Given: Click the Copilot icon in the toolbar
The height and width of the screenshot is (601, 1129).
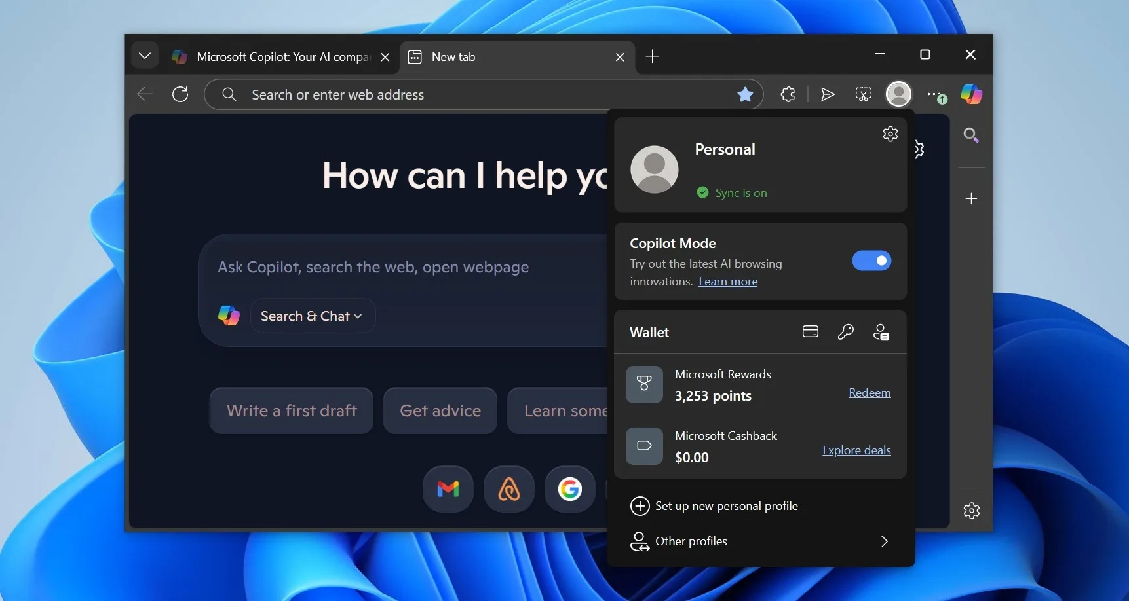Looking at the screenshot, I should coord(971,94).
